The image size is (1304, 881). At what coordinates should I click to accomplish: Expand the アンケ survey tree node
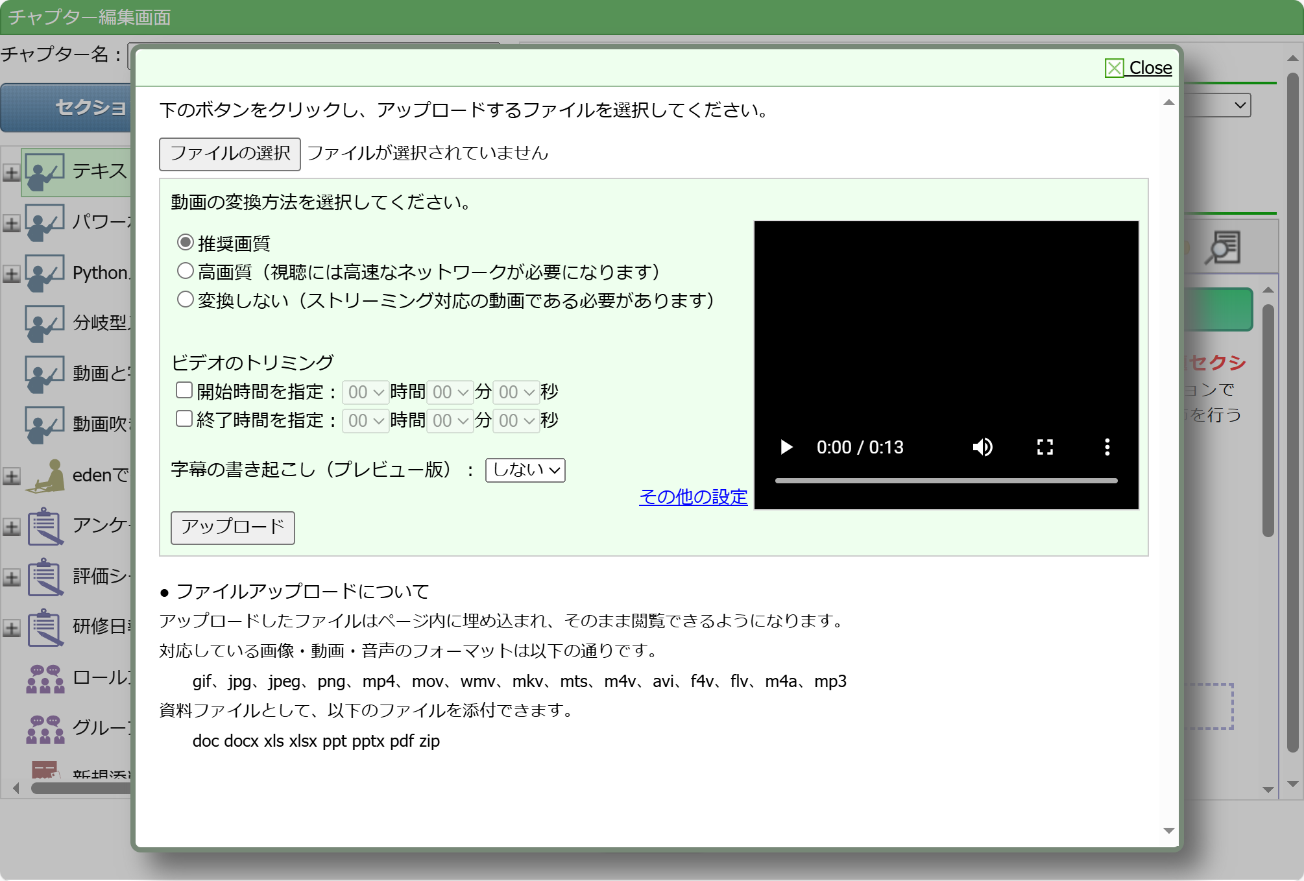[11, 527]
